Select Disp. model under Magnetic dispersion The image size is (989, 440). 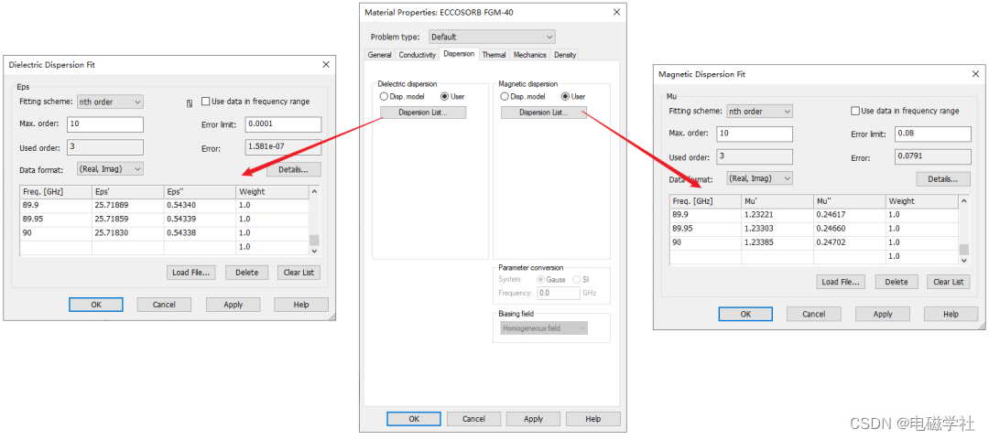point(505,97)
